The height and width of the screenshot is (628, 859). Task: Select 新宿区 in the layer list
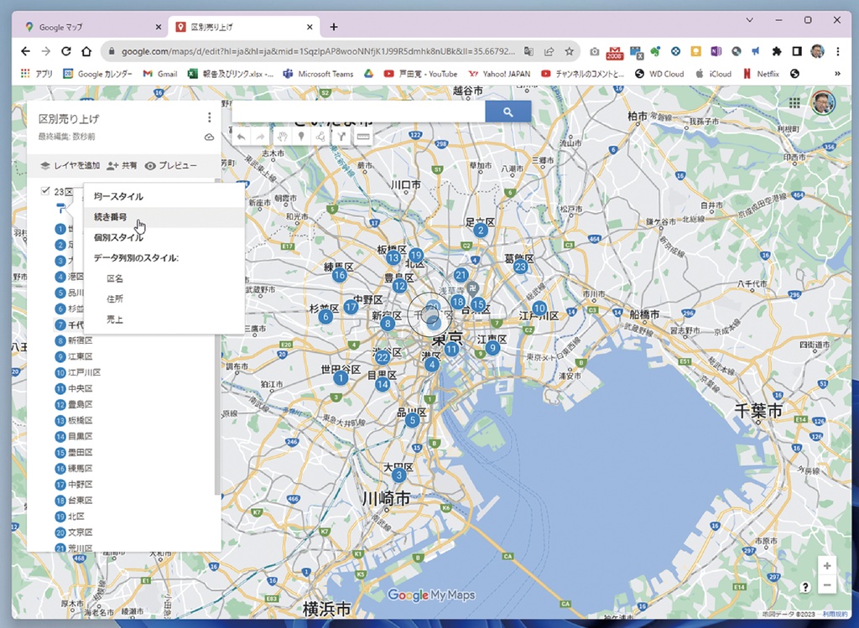coord(81,340)
